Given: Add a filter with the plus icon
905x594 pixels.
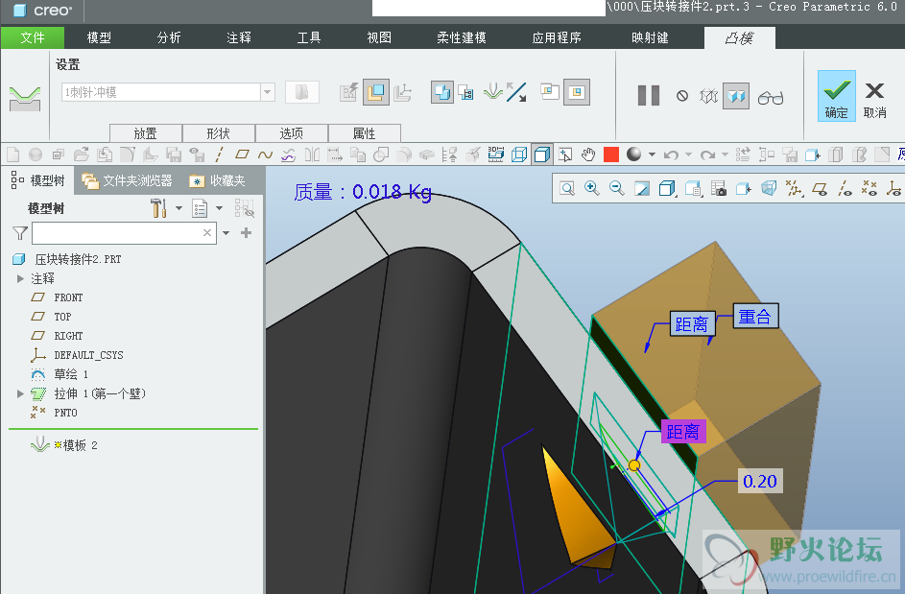Looking at the screenshot, I should [246, 232].
